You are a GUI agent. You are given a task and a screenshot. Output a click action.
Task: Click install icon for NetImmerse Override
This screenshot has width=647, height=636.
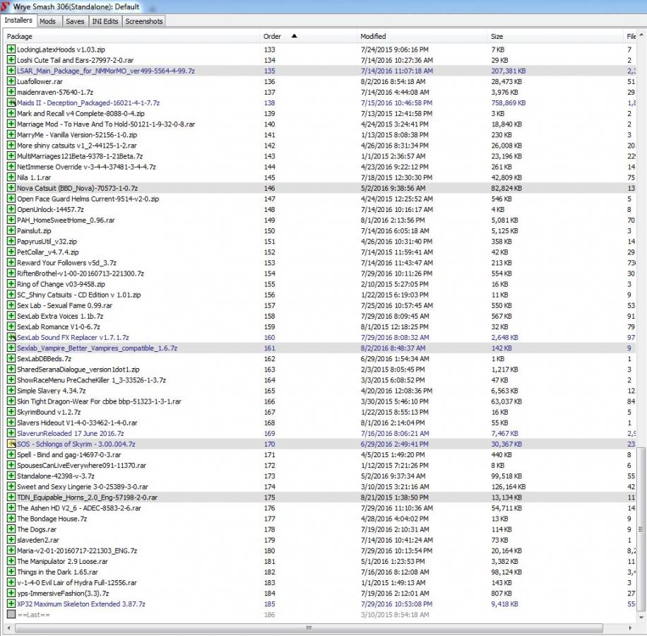[x=11, y=167]
